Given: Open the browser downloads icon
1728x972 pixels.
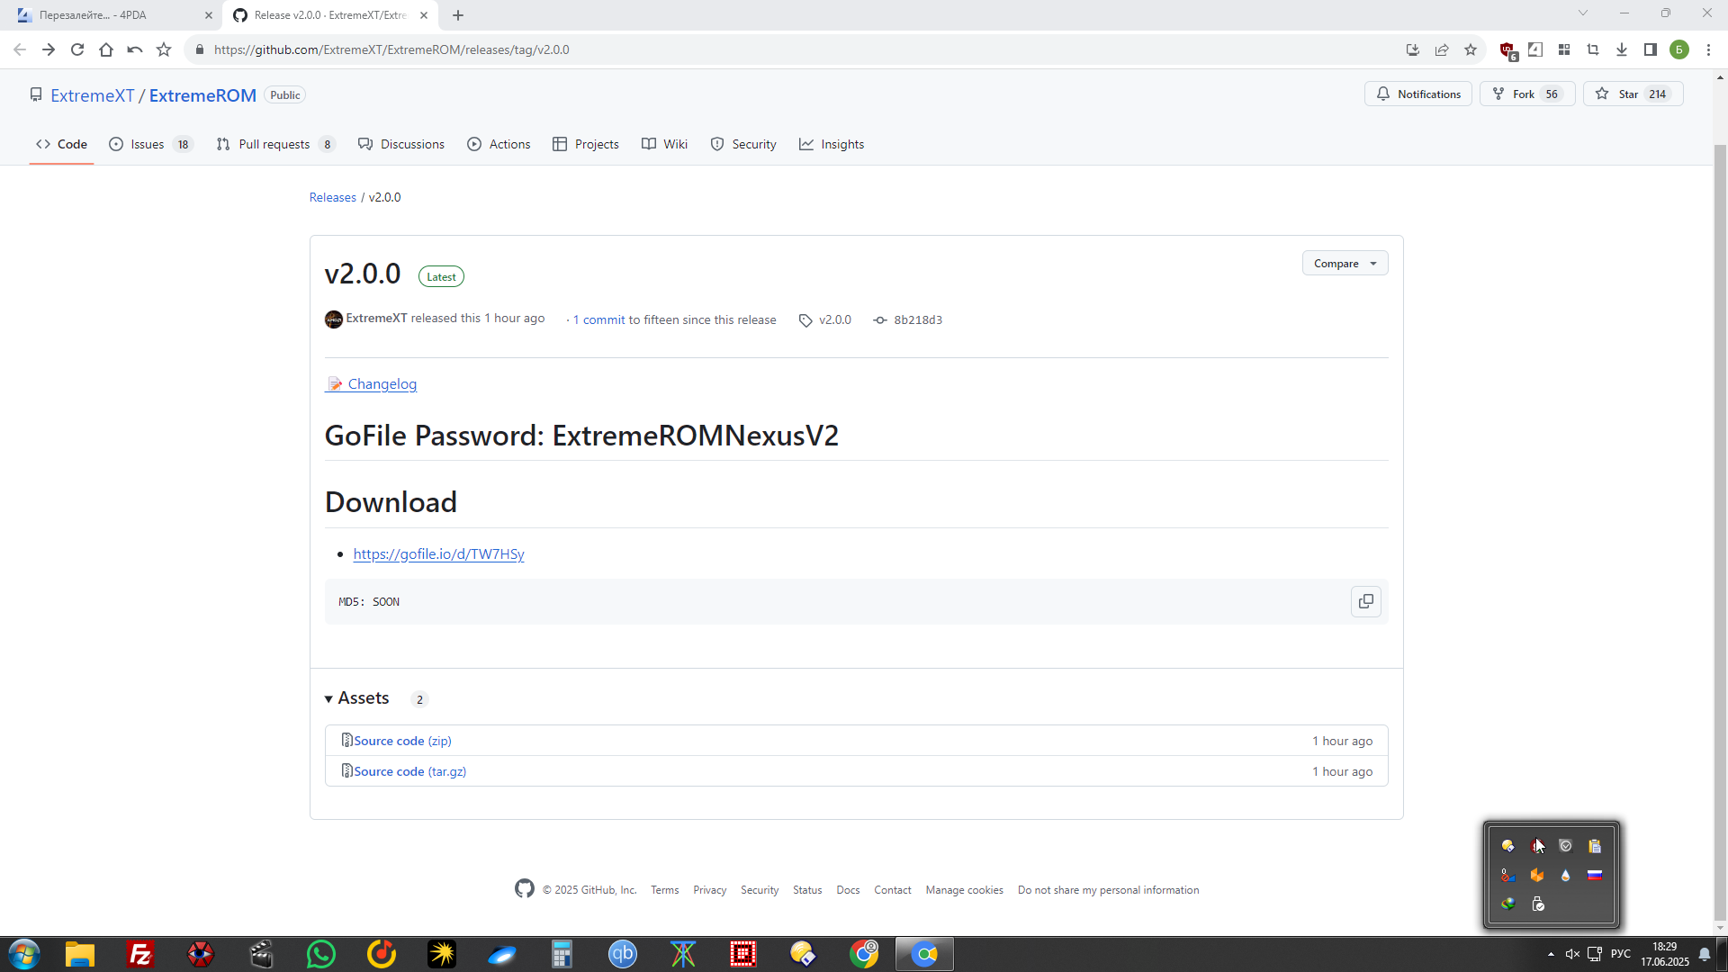Looking at the screenshot, I should tap(1621, 49).
